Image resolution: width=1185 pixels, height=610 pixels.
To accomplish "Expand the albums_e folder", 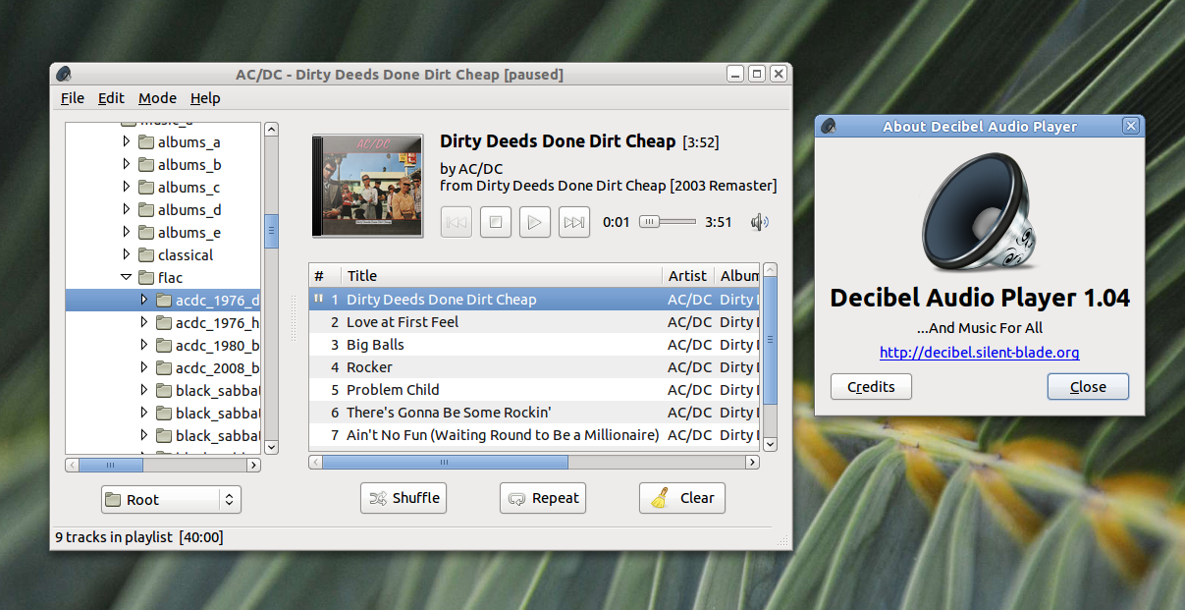I will (126, 232).
